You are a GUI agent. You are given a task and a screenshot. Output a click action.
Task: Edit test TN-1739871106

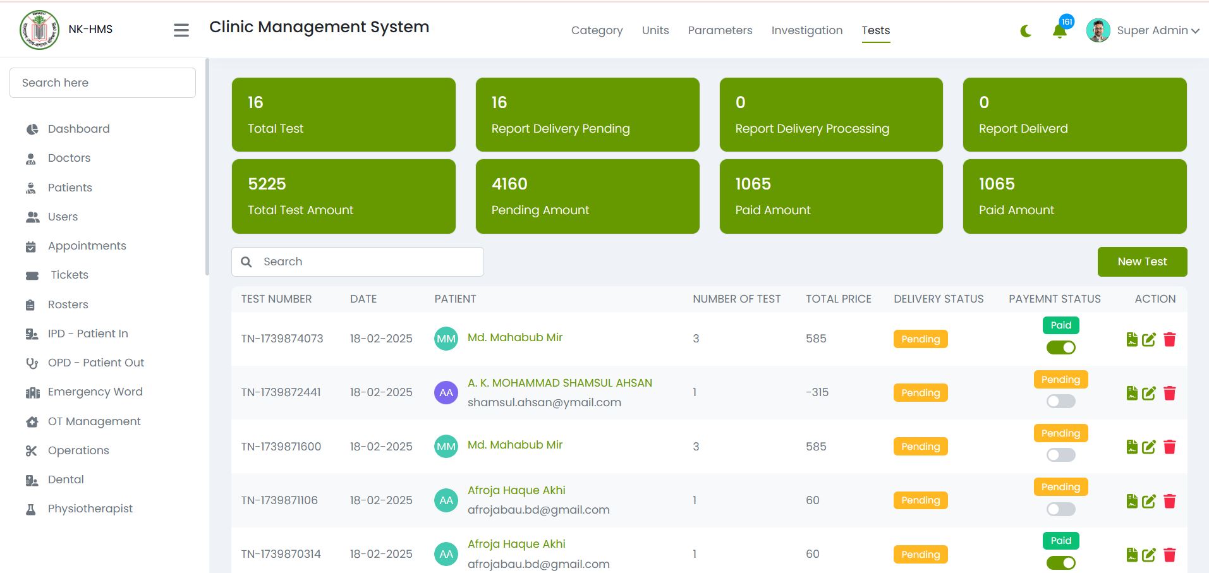click(x=1149, y=501)
